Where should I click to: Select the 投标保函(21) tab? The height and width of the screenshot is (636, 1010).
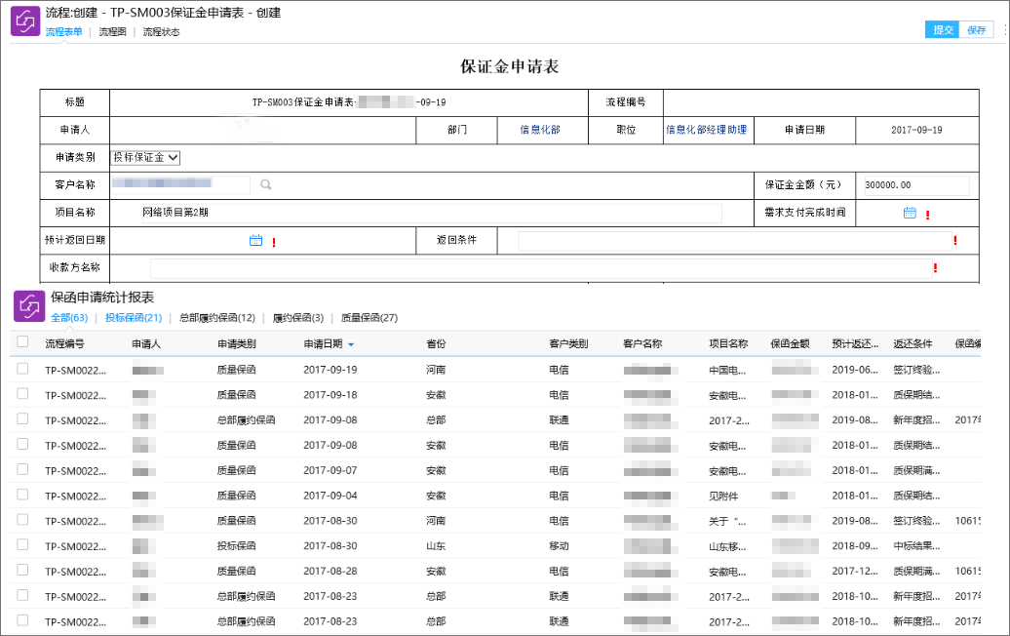pyautogui.click(x=134, y=318)
